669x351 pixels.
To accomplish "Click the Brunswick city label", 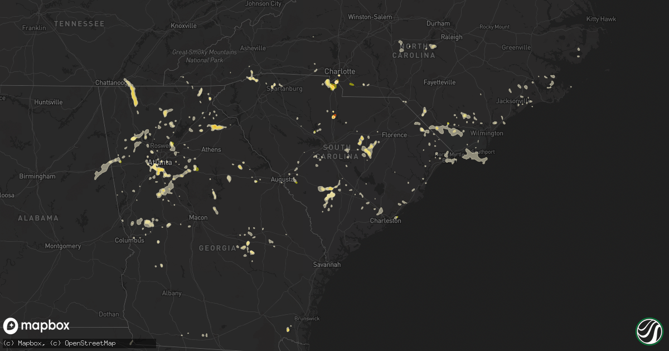I will pyautogui.click(x=307, y=319).
